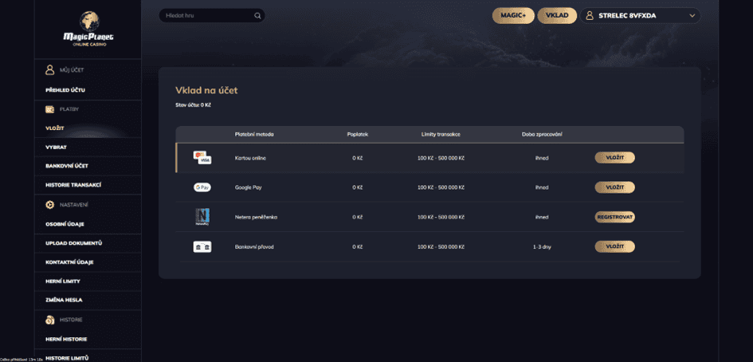Open Historie transakcí in sidebar

[x=73, y=185]
